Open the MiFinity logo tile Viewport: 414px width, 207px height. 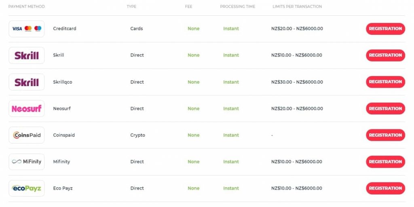pos(27,162)
